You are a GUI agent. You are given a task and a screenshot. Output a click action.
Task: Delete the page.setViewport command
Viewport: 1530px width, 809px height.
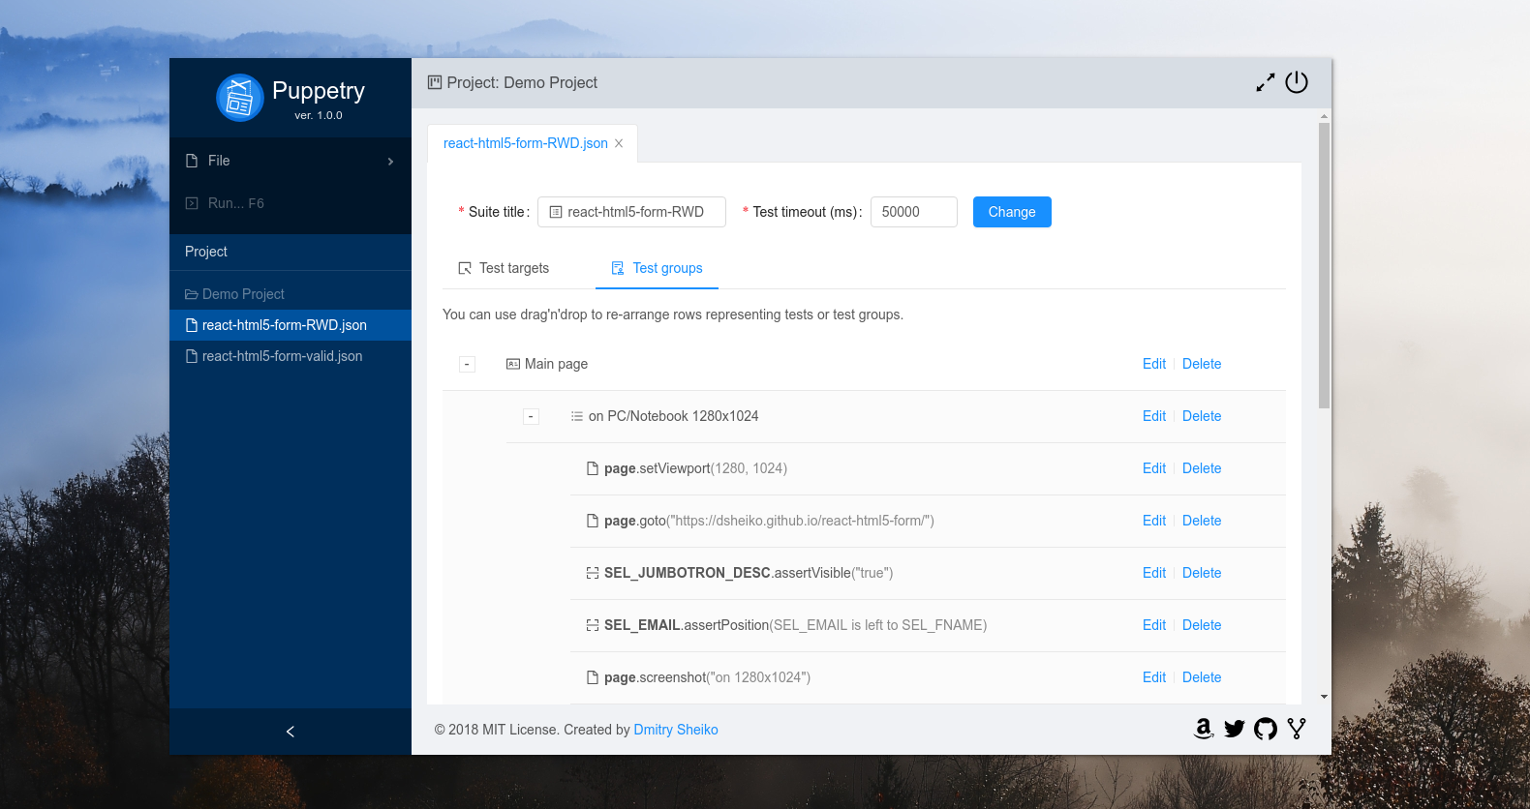click(x=1202, y=468)
